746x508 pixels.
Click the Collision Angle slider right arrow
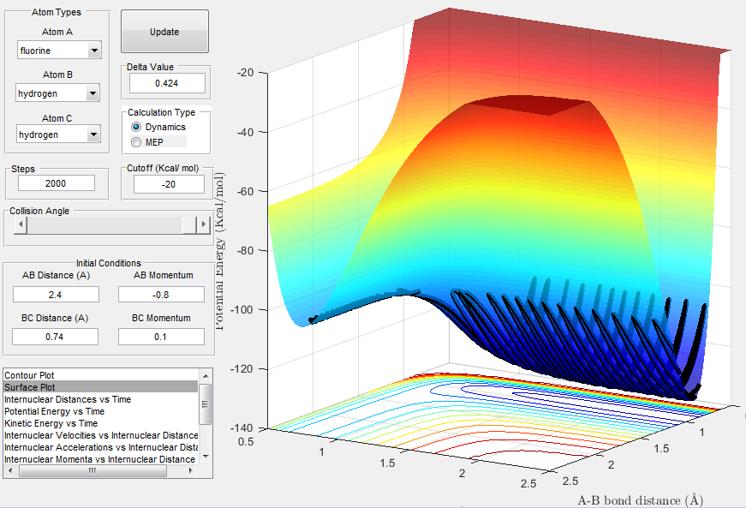click(203, 225)
